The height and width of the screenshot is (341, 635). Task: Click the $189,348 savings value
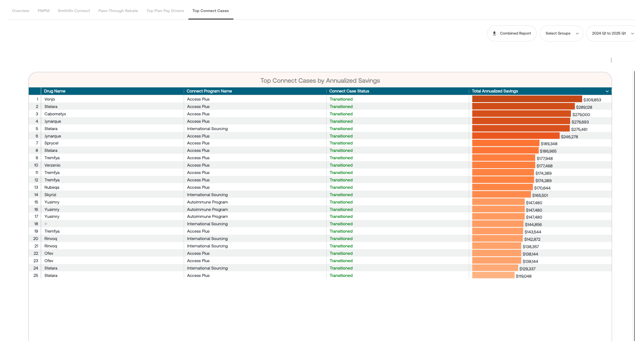(x=549, y=144)
